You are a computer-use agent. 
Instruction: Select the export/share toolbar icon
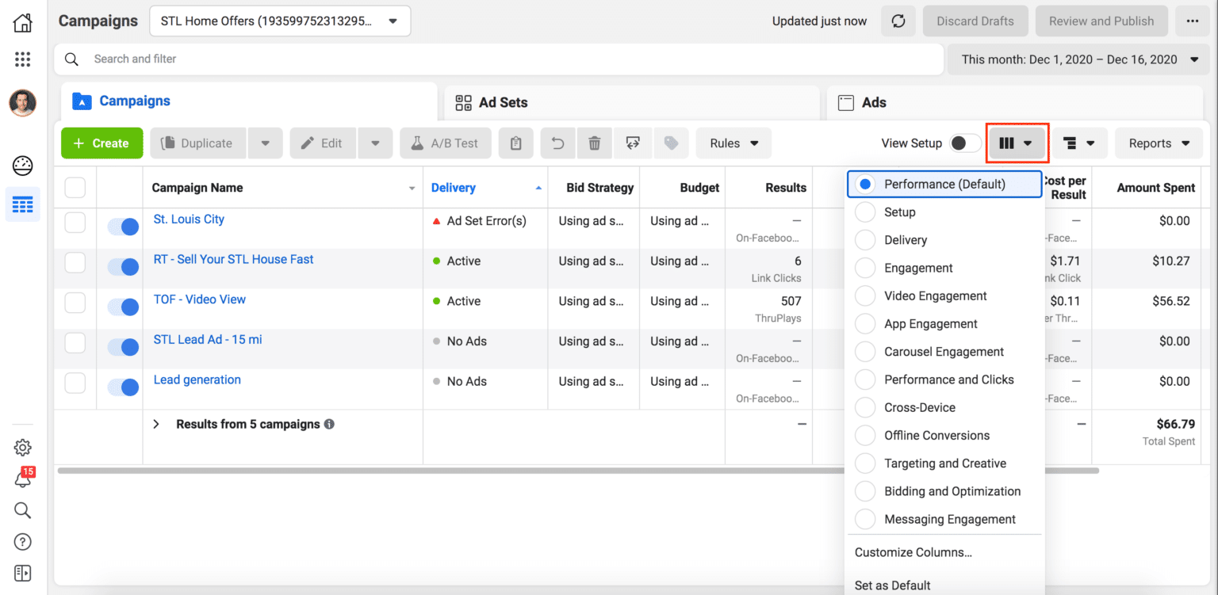pos(633,143)
